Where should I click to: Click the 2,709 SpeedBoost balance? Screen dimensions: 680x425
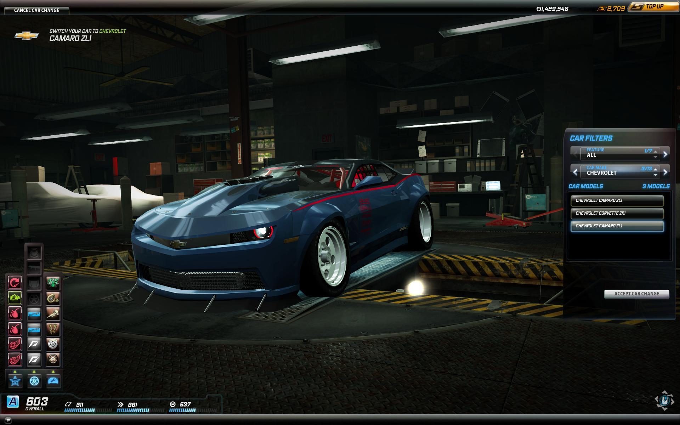pyautogui.click(x=612, y=8)
